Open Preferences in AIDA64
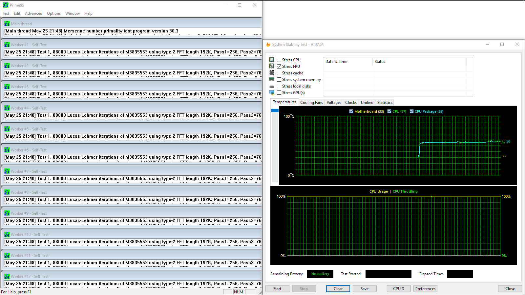Viewport: 525px width, 295px height. (425, 288)
